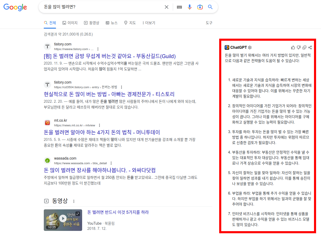
Task: Click the ChatGPT extension logo icon
Action: (x=227, y=47)
